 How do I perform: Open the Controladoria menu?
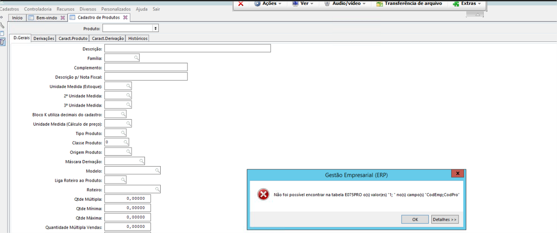[x=38, y=9]
